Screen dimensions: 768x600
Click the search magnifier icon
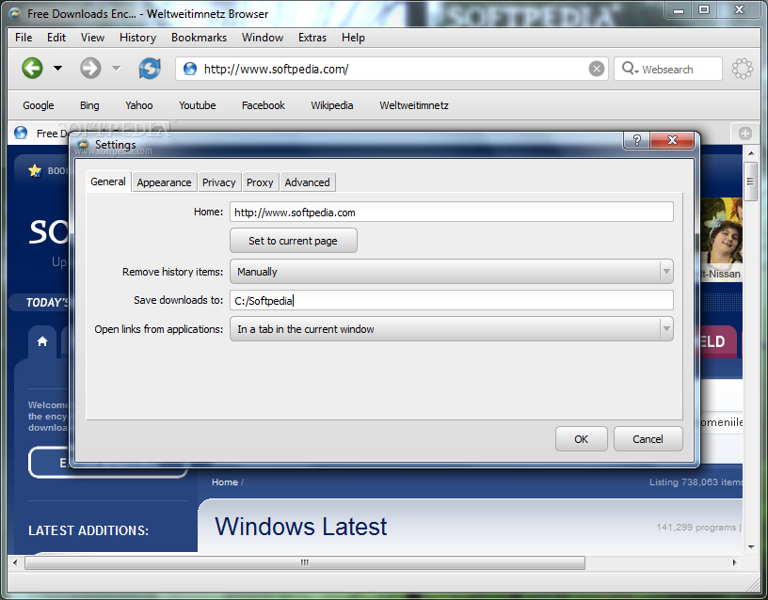(630, 69)
